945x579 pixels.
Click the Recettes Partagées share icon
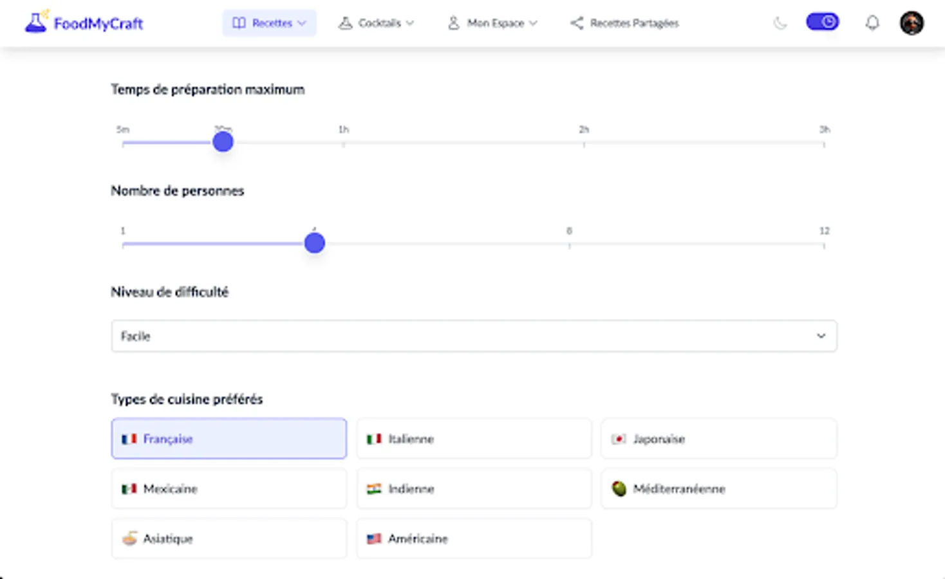point(575,23)
